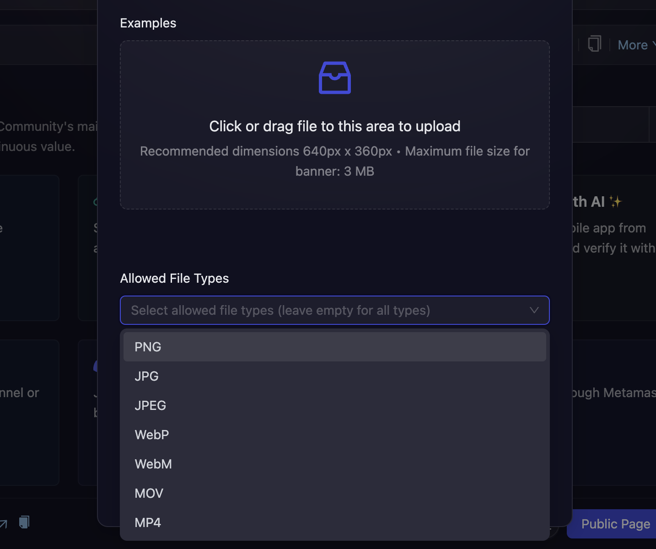
Task: Click the inbox upload icon in the drop area
Action: 334,78
